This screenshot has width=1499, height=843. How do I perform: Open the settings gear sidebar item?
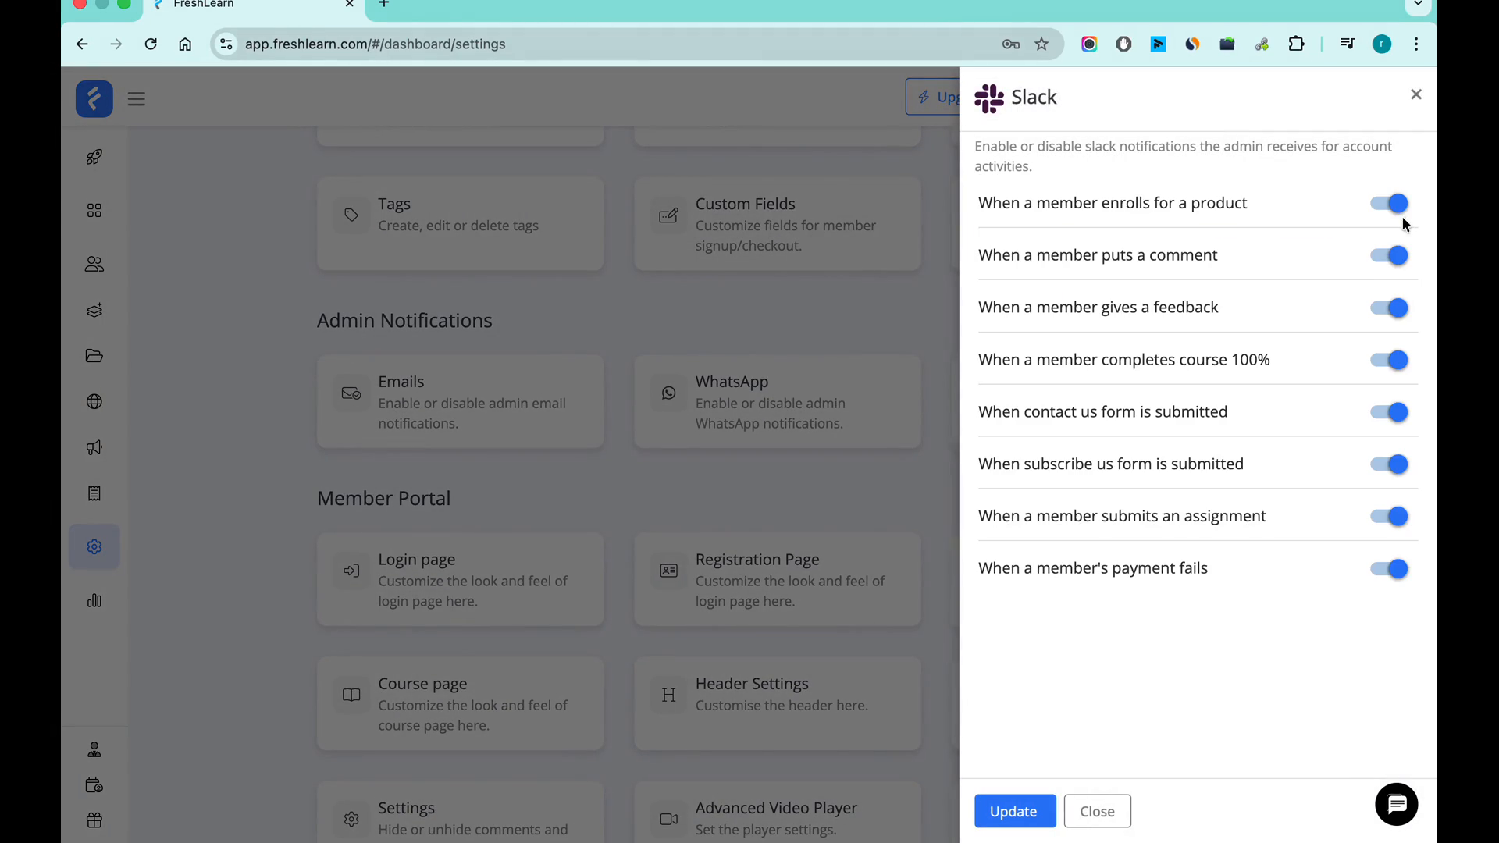(94, 546)
